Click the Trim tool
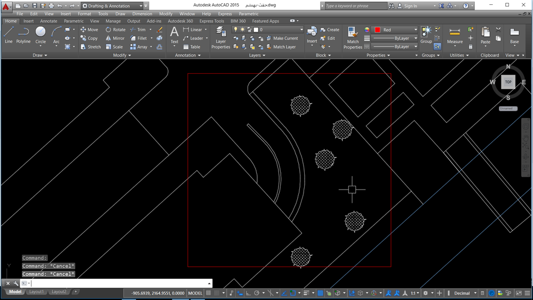Viewport: 533px width, 300px height. coord(138,29)
